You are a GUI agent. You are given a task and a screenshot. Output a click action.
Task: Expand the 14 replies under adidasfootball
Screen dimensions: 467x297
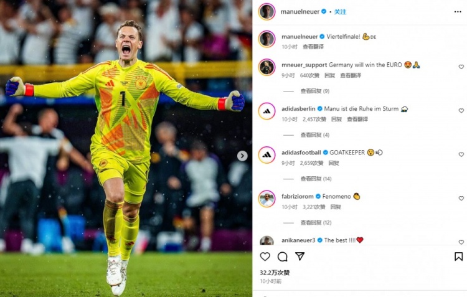[316, 179]
